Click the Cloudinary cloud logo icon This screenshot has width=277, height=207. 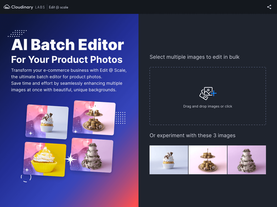6,7
